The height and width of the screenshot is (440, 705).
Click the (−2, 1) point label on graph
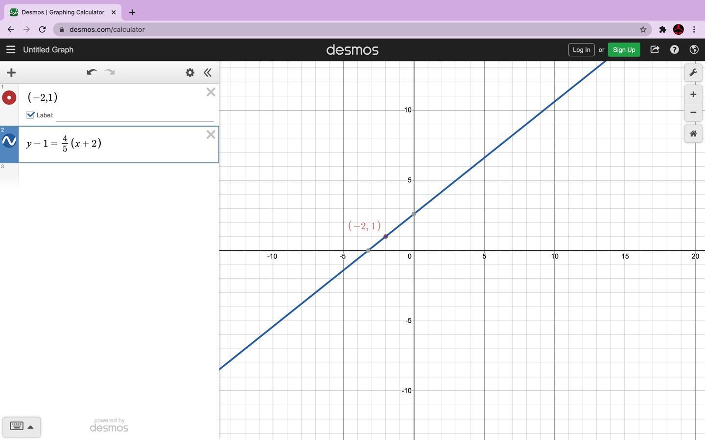(364, 226)
